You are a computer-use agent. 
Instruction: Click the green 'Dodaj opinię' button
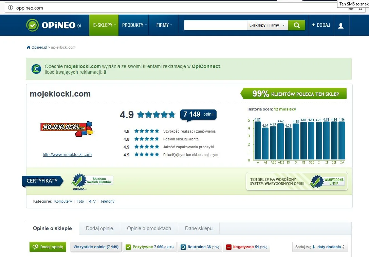pyautogui.click(x=48, y=247)
